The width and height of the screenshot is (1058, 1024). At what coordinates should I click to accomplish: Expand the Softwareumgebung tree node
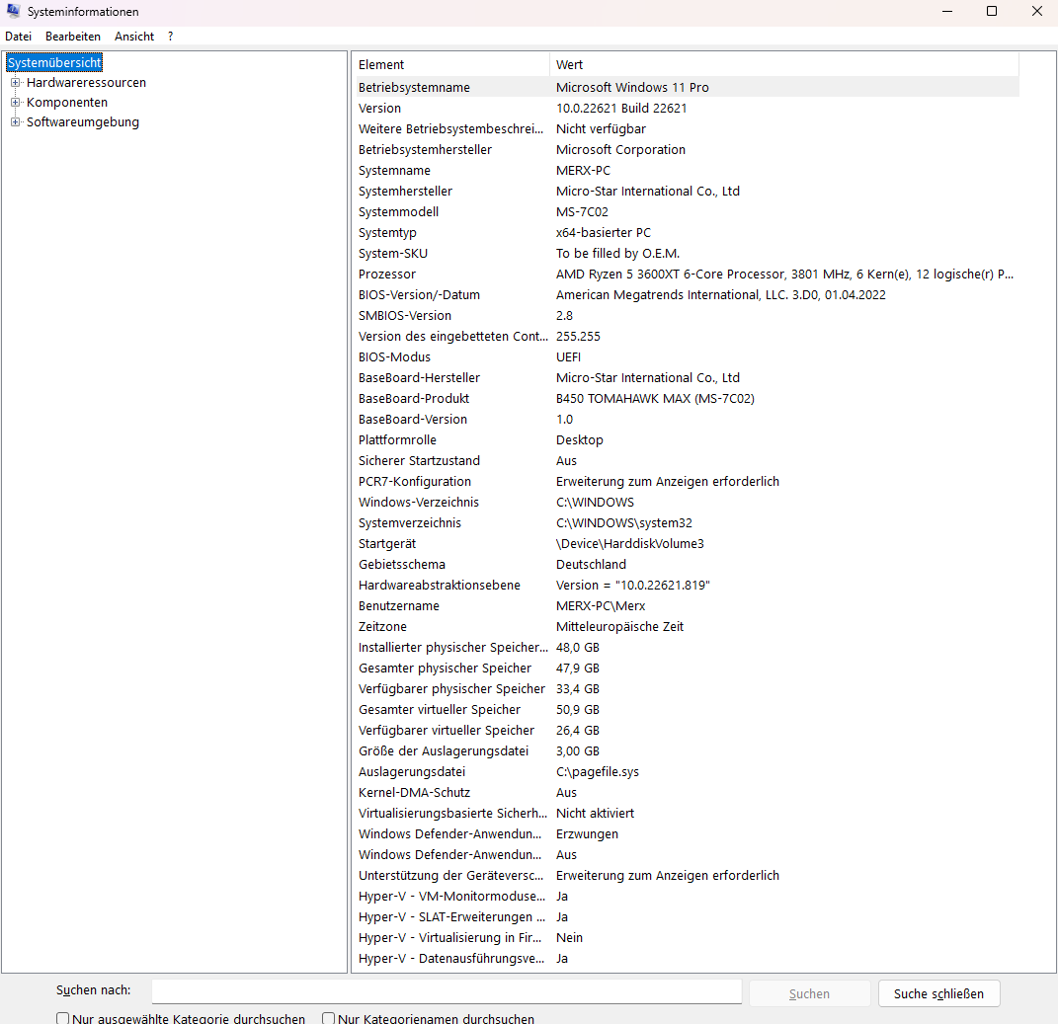(x=15, y=122)
